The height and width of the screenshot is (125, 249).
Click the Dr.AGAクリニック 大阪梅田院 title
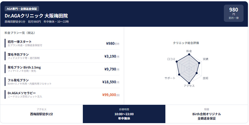click(36, 15)
